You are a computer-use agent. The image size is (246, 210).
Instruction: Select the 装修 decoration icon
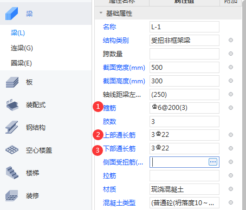click(x=12, y=195)
